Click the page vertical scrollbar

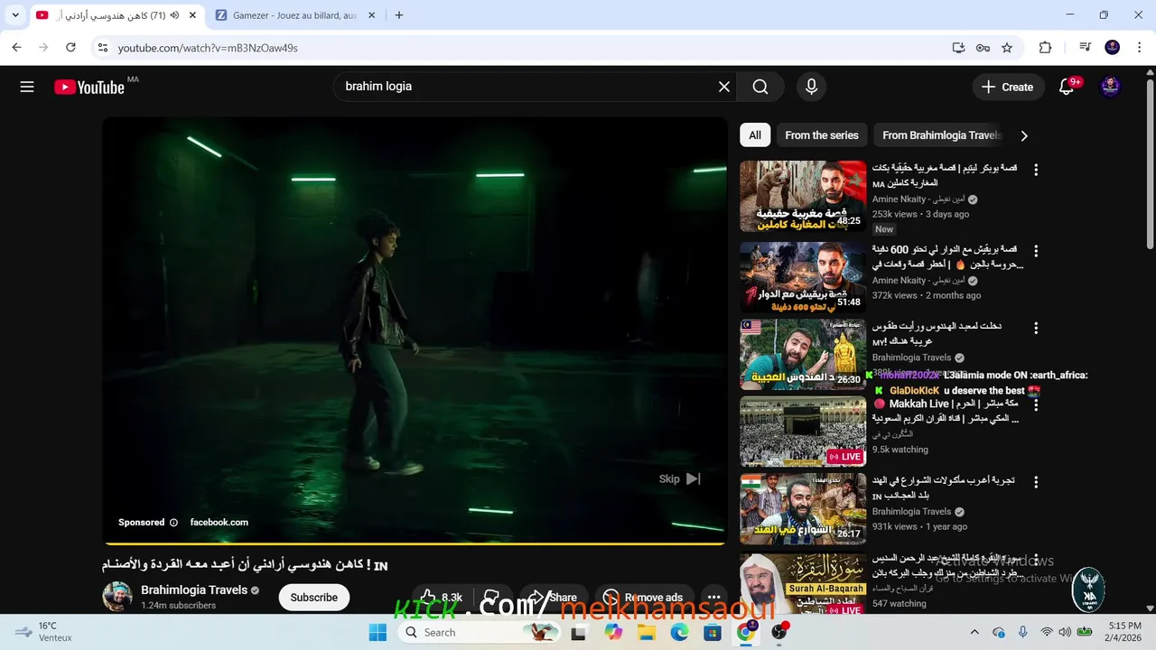(1150, 162)
